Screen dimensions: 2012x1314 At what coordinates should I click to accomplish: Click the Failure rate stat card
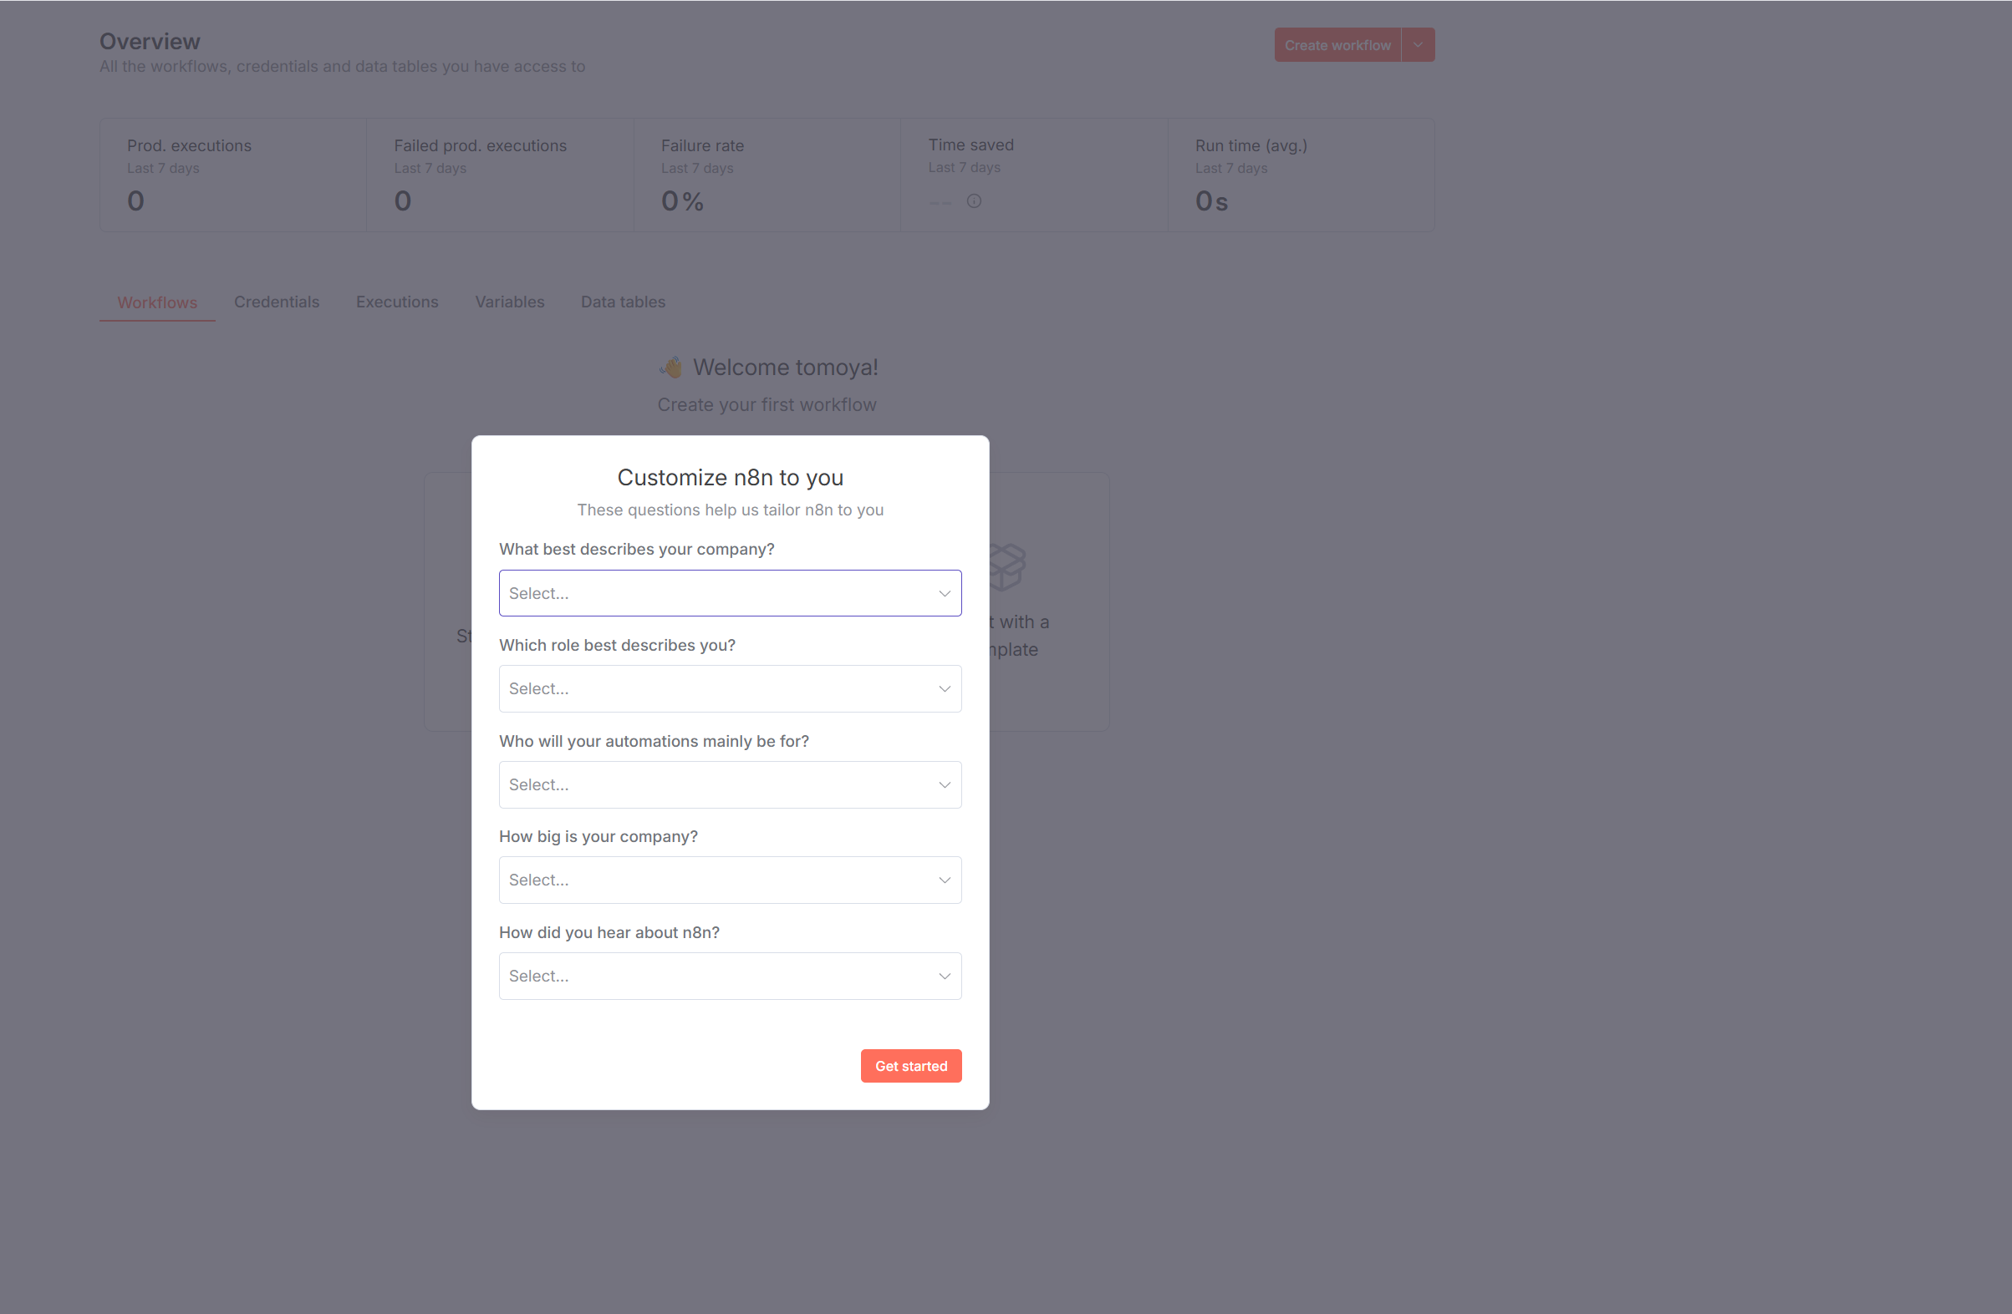click(x=766, y=175)
